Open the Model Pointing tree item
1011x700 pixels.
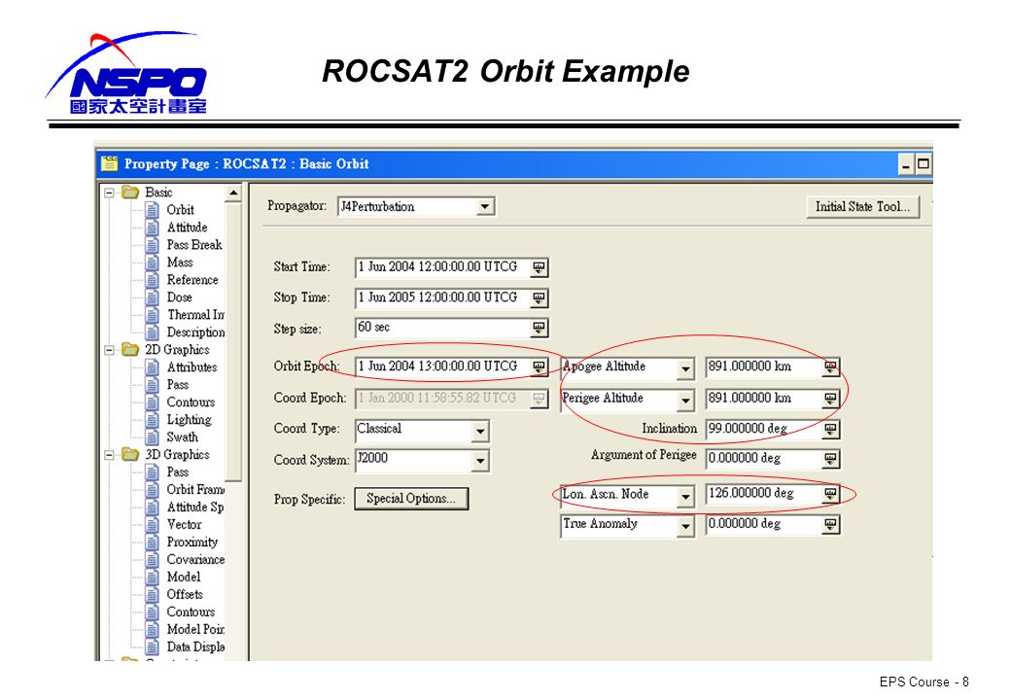(195, 630)
